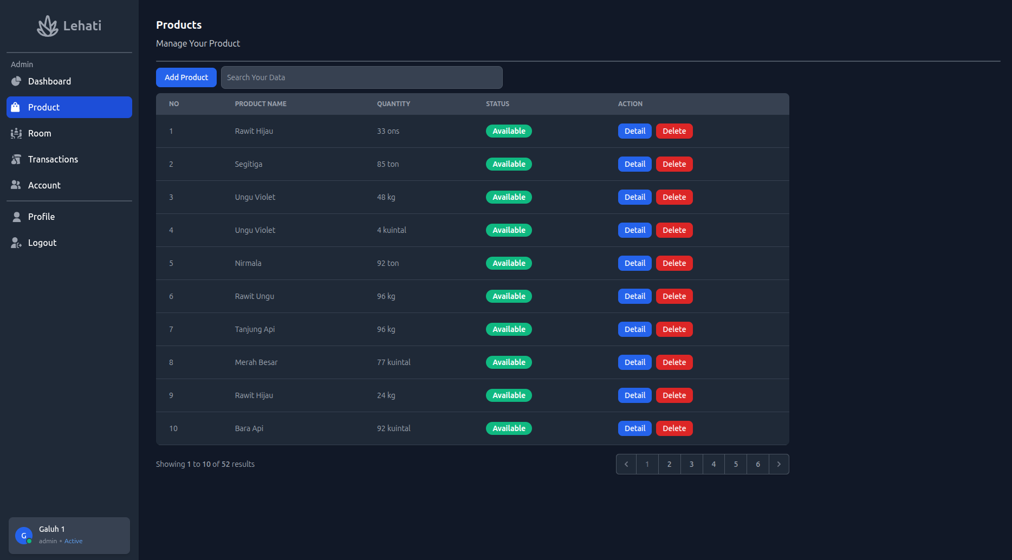Delete the Nirmala product row
1012x560 pixels.
674,263
